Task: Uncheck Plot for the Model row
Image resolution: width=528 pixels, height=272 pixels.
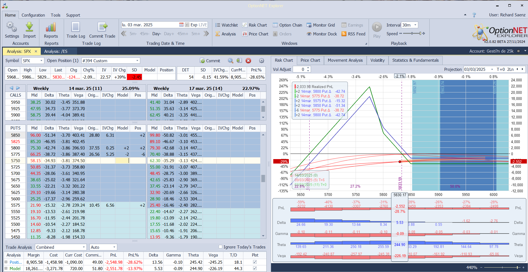Action: point(255,268)
